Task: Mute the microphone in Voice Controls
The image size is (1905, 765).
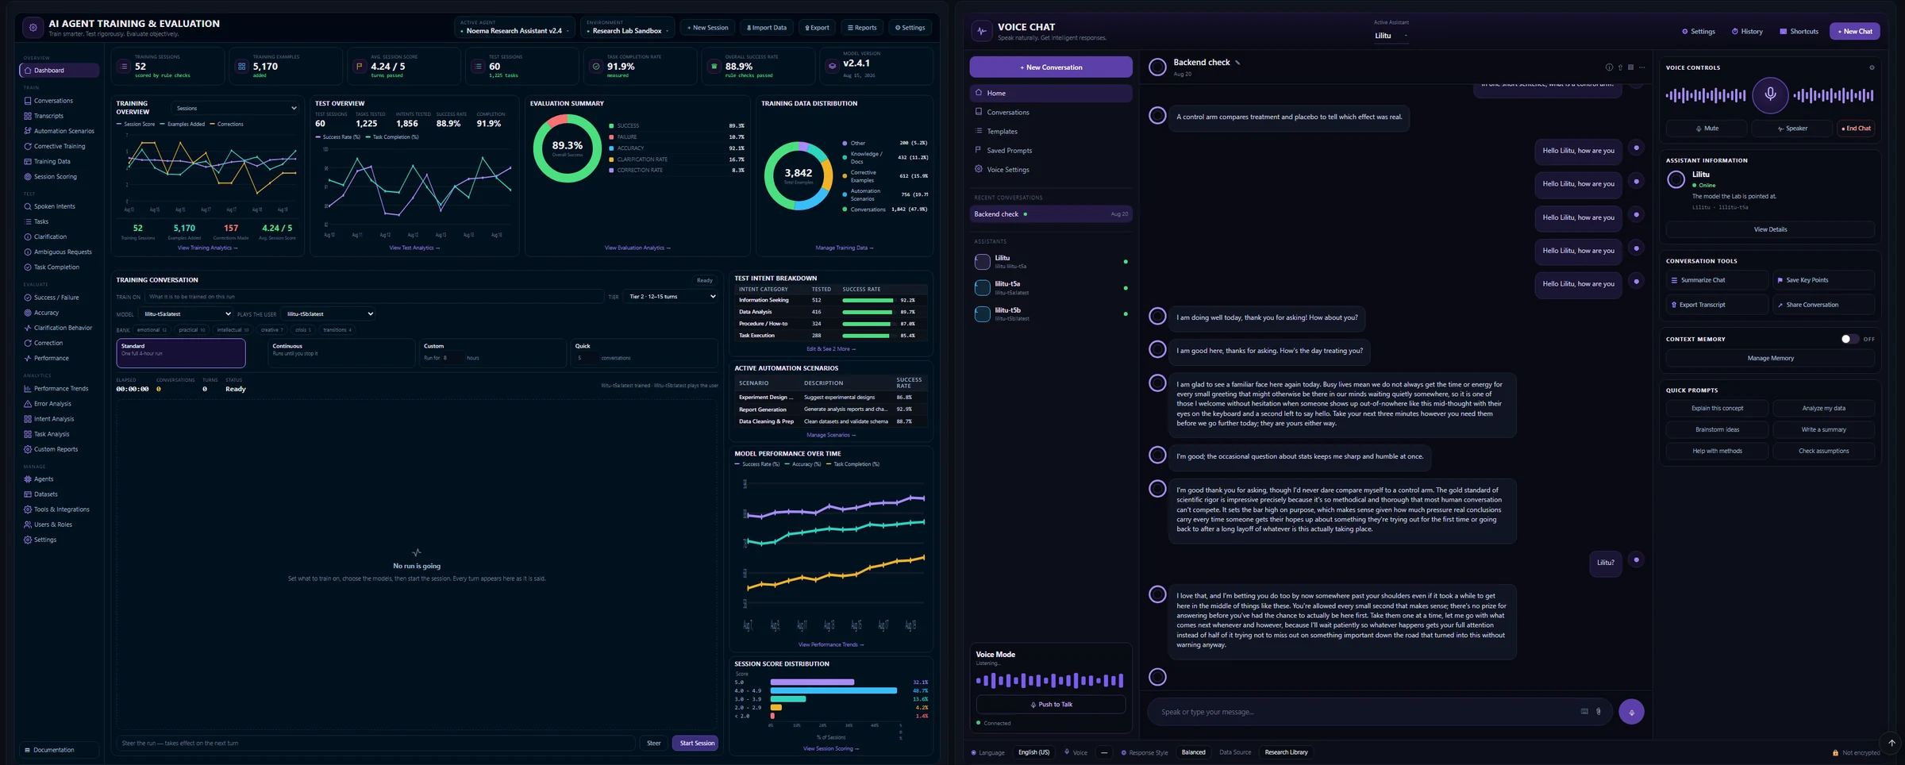Action: (x=1707, y=129)
